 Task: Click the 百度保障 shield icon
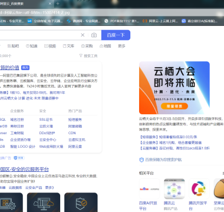coord(141,160)
